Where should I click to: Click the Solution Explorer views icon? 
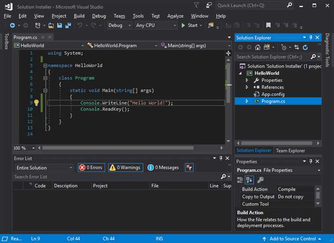pos(266,47)
